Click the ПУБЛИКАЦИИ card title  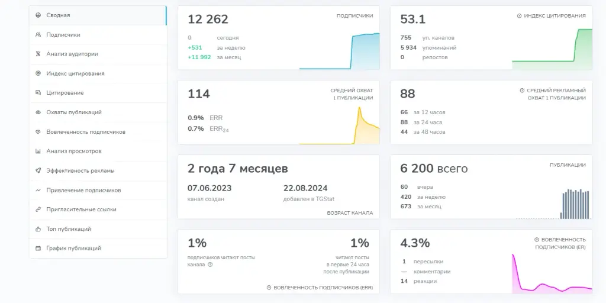[x=568, y=165]
